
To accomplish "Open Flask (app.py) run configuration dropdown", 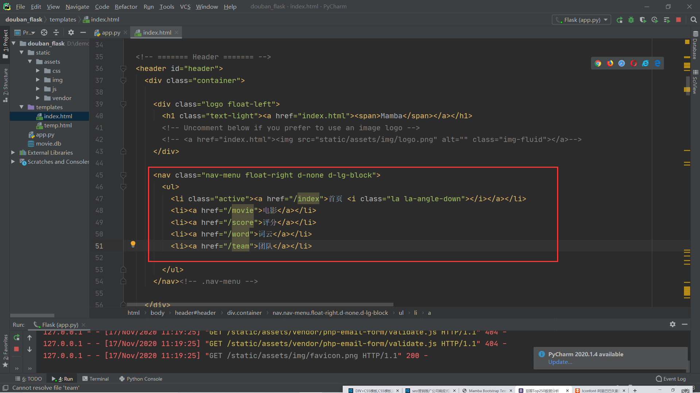I will pyautogui.click(x=581, y=20).
